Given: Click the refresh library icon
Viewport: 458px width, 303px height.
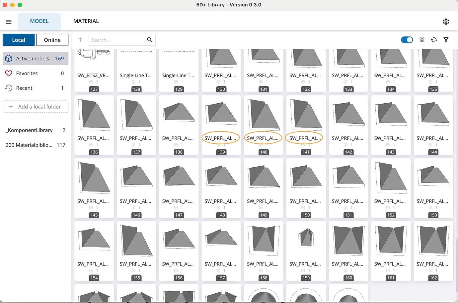Looking at the screenshot, I should pyautogui.click(x=434, y=39).
